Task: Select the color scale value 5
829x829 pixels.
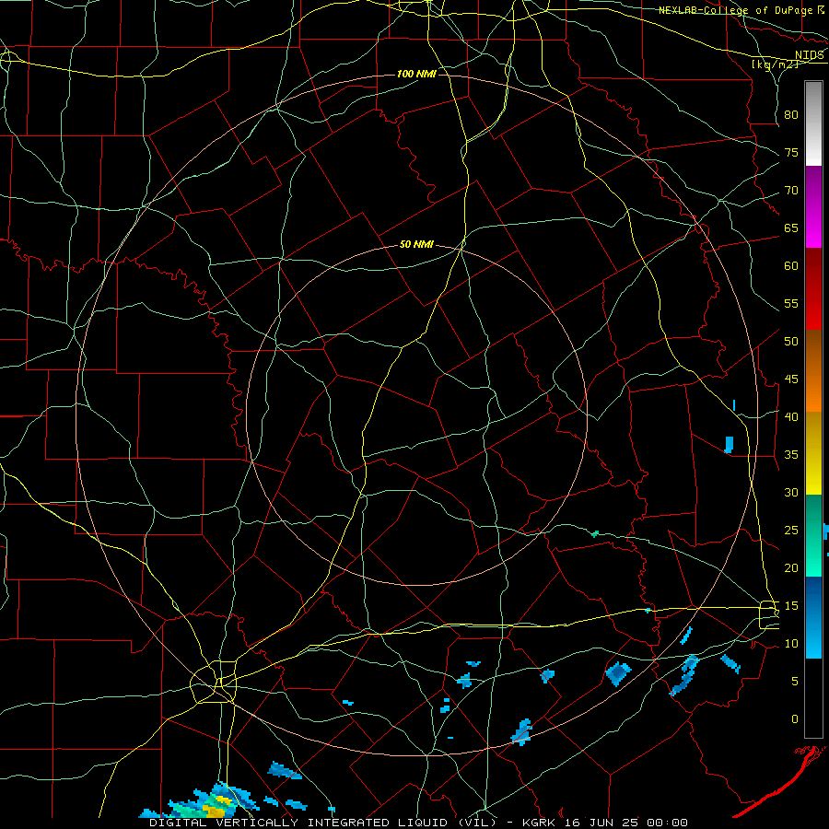Action: [x=795, y=681]
